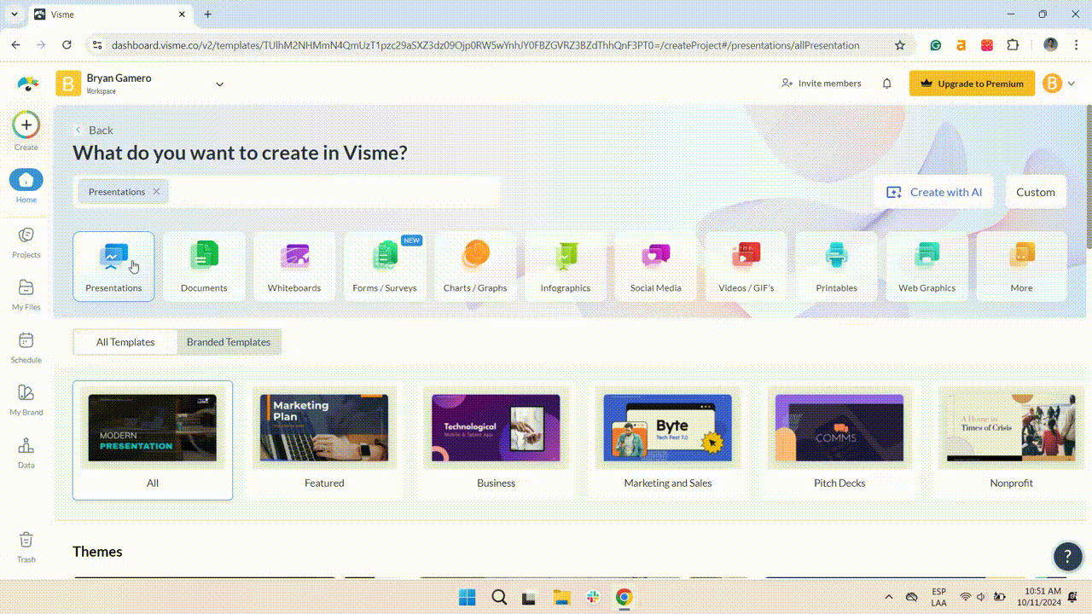1092x614 pixels.
Task: Open My Brand in the sidebar
Action: pos(26,400)
